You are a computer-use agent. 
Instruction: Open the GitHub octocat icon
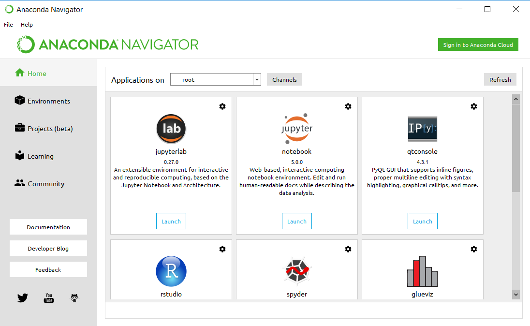click(x=74, y=298)
